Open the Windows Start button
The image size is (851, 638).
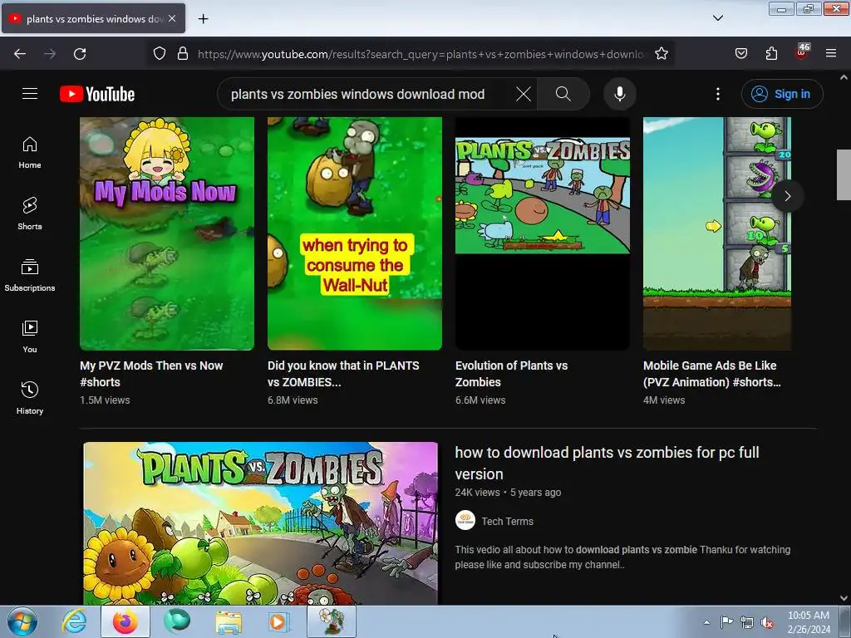(x=22, y=621)
